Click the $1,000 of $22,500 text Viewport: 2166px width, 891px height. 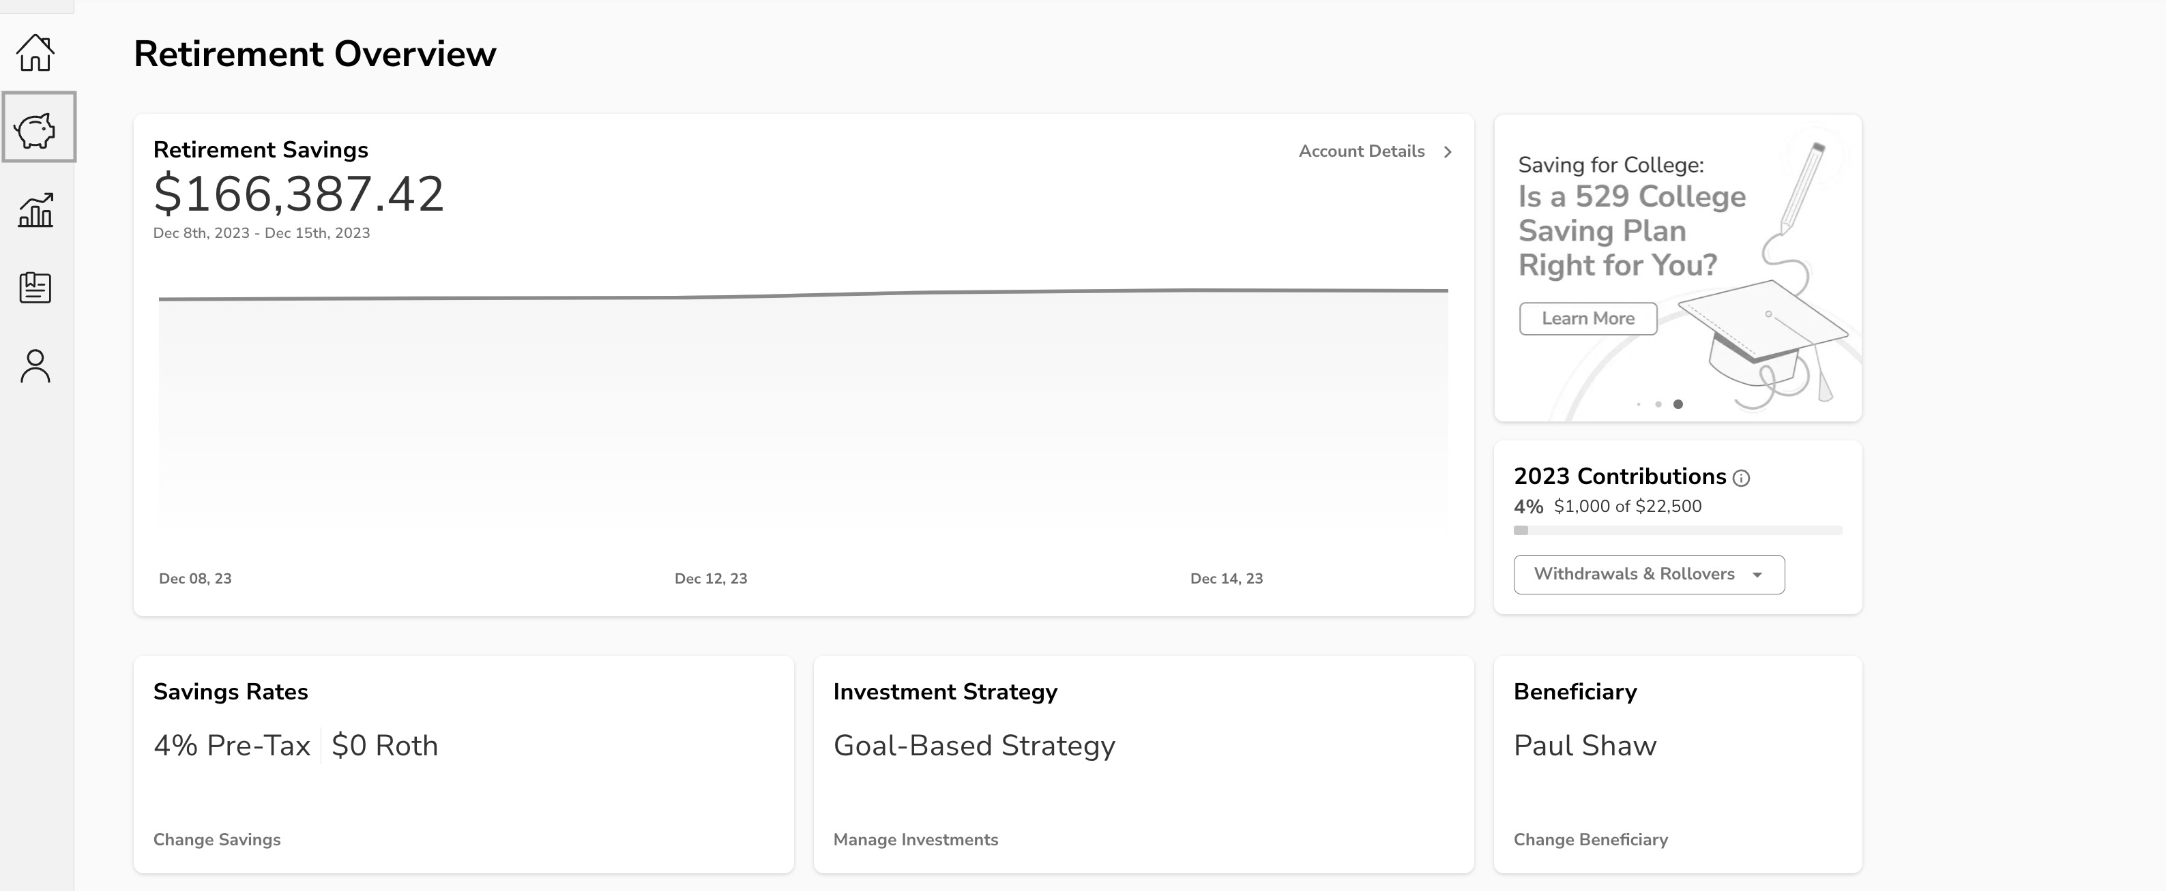point(1627,507)
